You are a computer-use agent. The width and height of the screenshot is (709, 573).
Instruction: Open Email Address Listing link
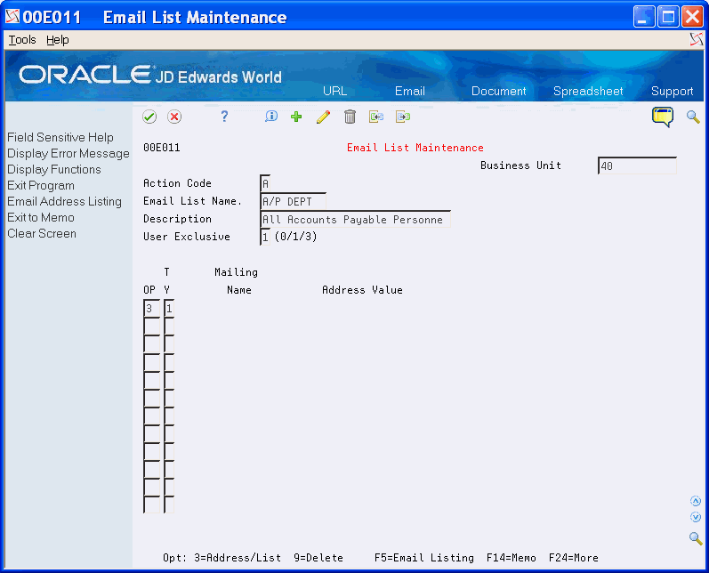pos(64,202)
